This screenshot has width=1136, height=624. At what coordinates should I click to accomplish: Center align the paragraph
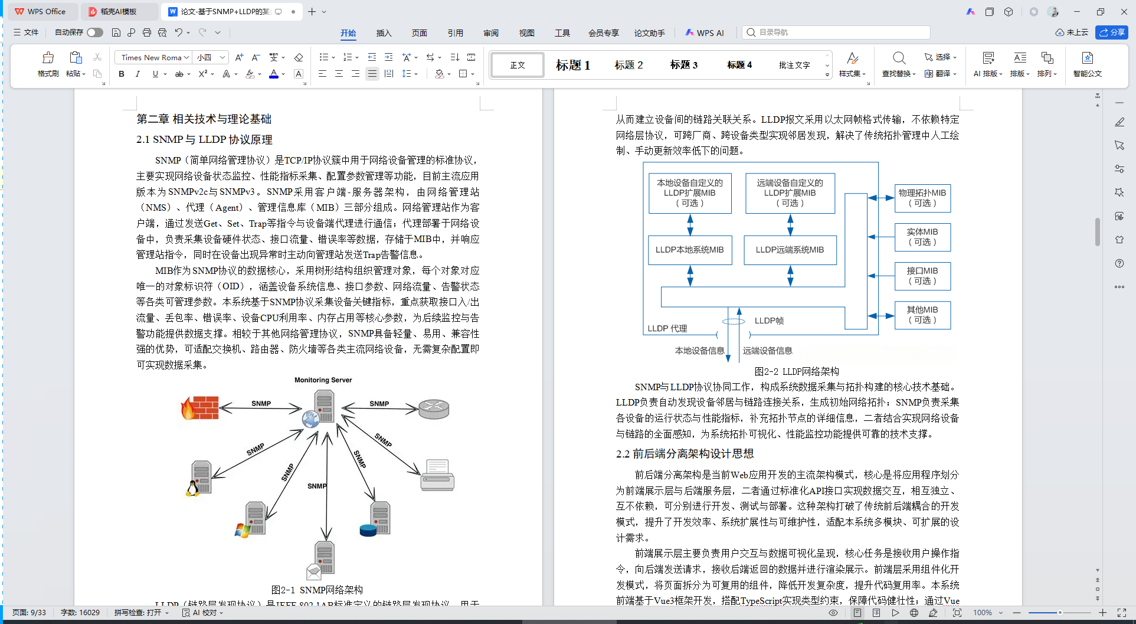point(339,74)
